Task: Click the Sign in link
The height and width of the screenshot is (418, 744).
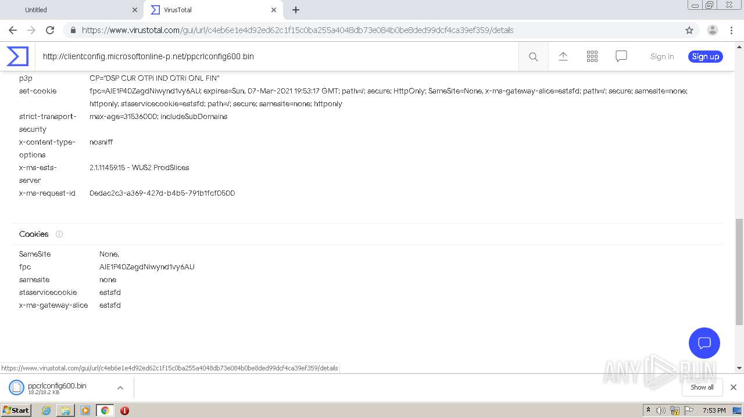Action: coord(662,56)
